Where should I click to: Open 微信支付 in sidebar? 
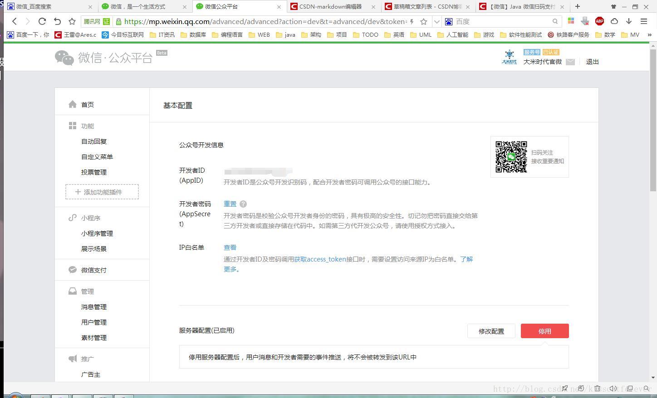pyautogui.click(x=94, y=270)
